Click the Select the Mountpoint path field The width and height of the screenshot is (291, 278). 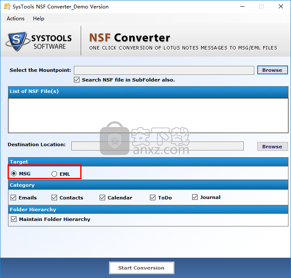click(164, 71)
